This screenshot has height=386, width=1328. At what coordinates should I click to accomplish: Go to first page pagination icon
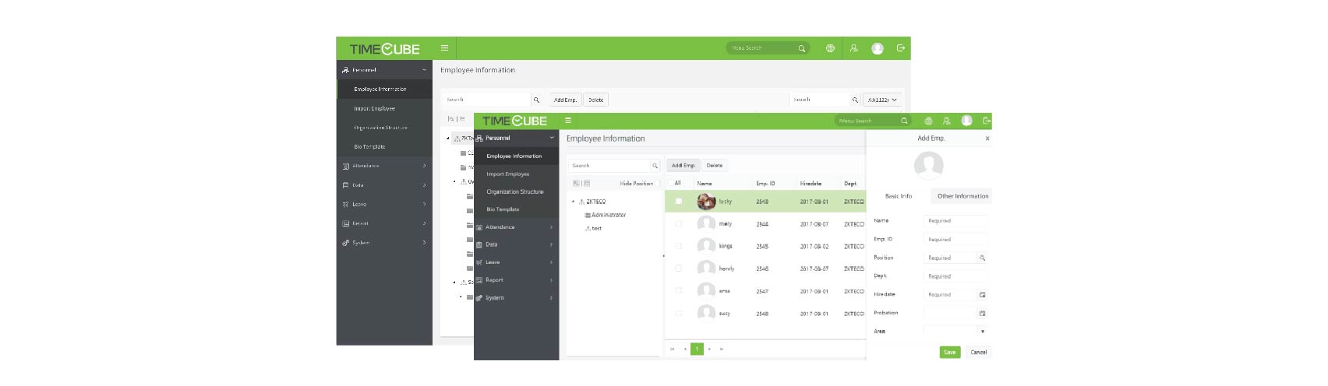click(673, 349)
